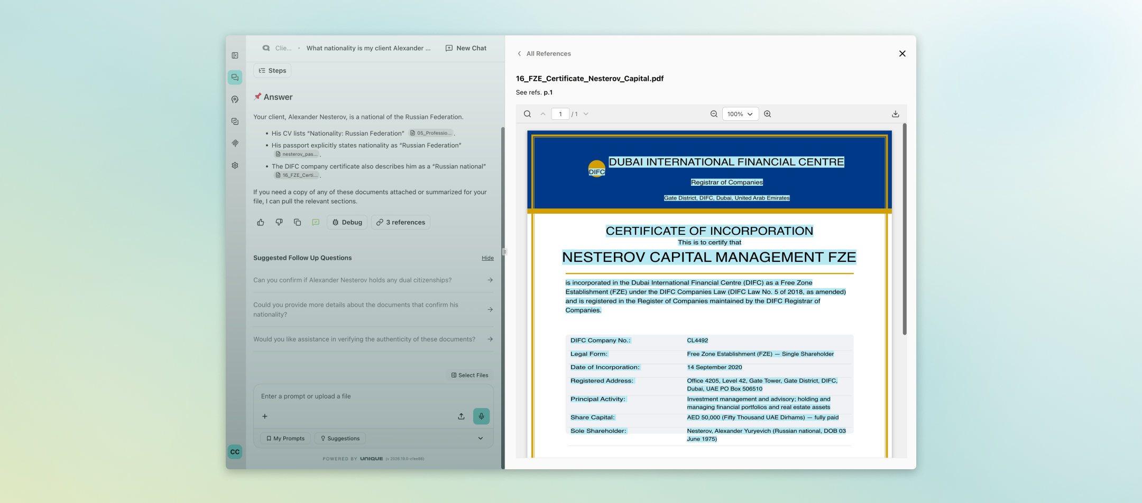Click the company number value 'CL4492'
Image resolution: width=1142 pixels, height=503 pixels.
[697, 340]
